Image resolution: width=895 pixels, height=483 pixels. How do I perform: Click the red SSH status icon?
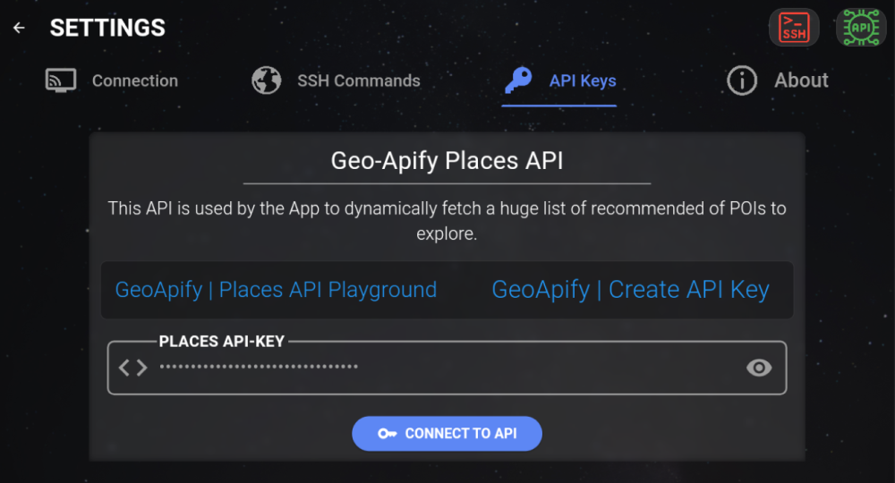coord(794,28)
